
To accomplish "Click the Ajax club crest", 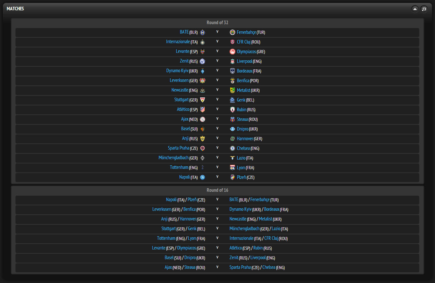I will coord(203,119).
